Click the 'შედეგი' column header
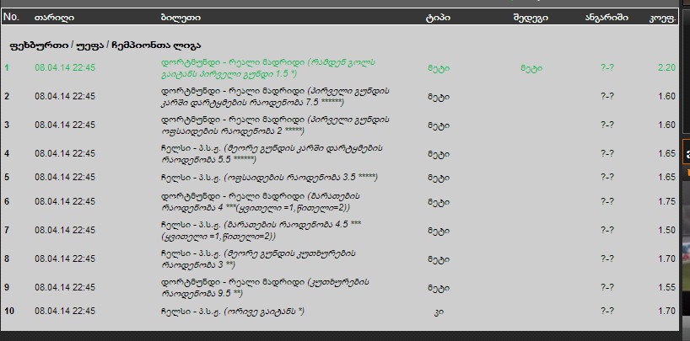Image resolution: width=690 pixels, height=341 pixels. (531, 18)
